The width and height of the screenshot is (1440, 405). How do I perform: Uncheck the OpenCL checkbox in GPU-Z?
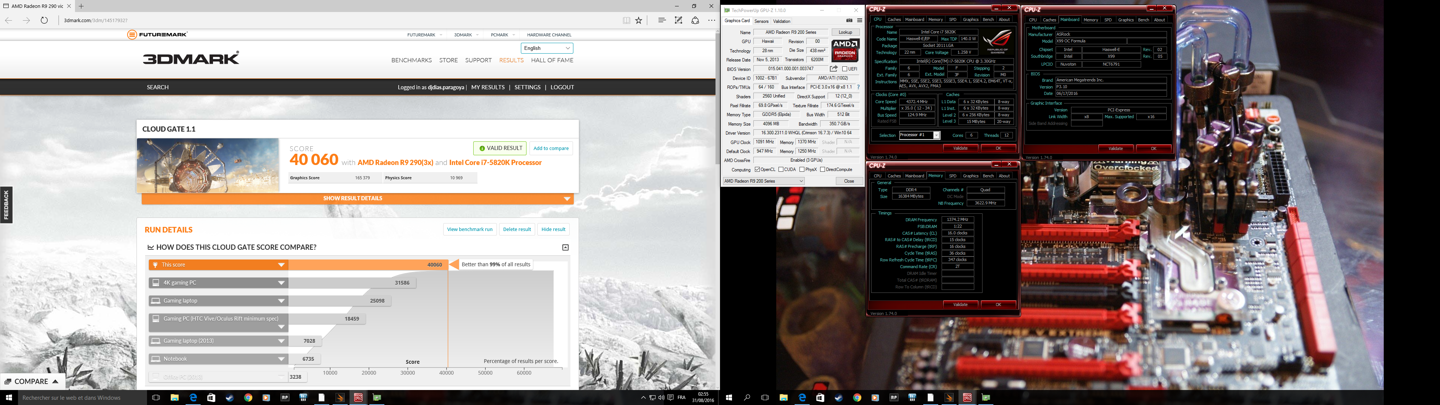[x=757, y=169]
